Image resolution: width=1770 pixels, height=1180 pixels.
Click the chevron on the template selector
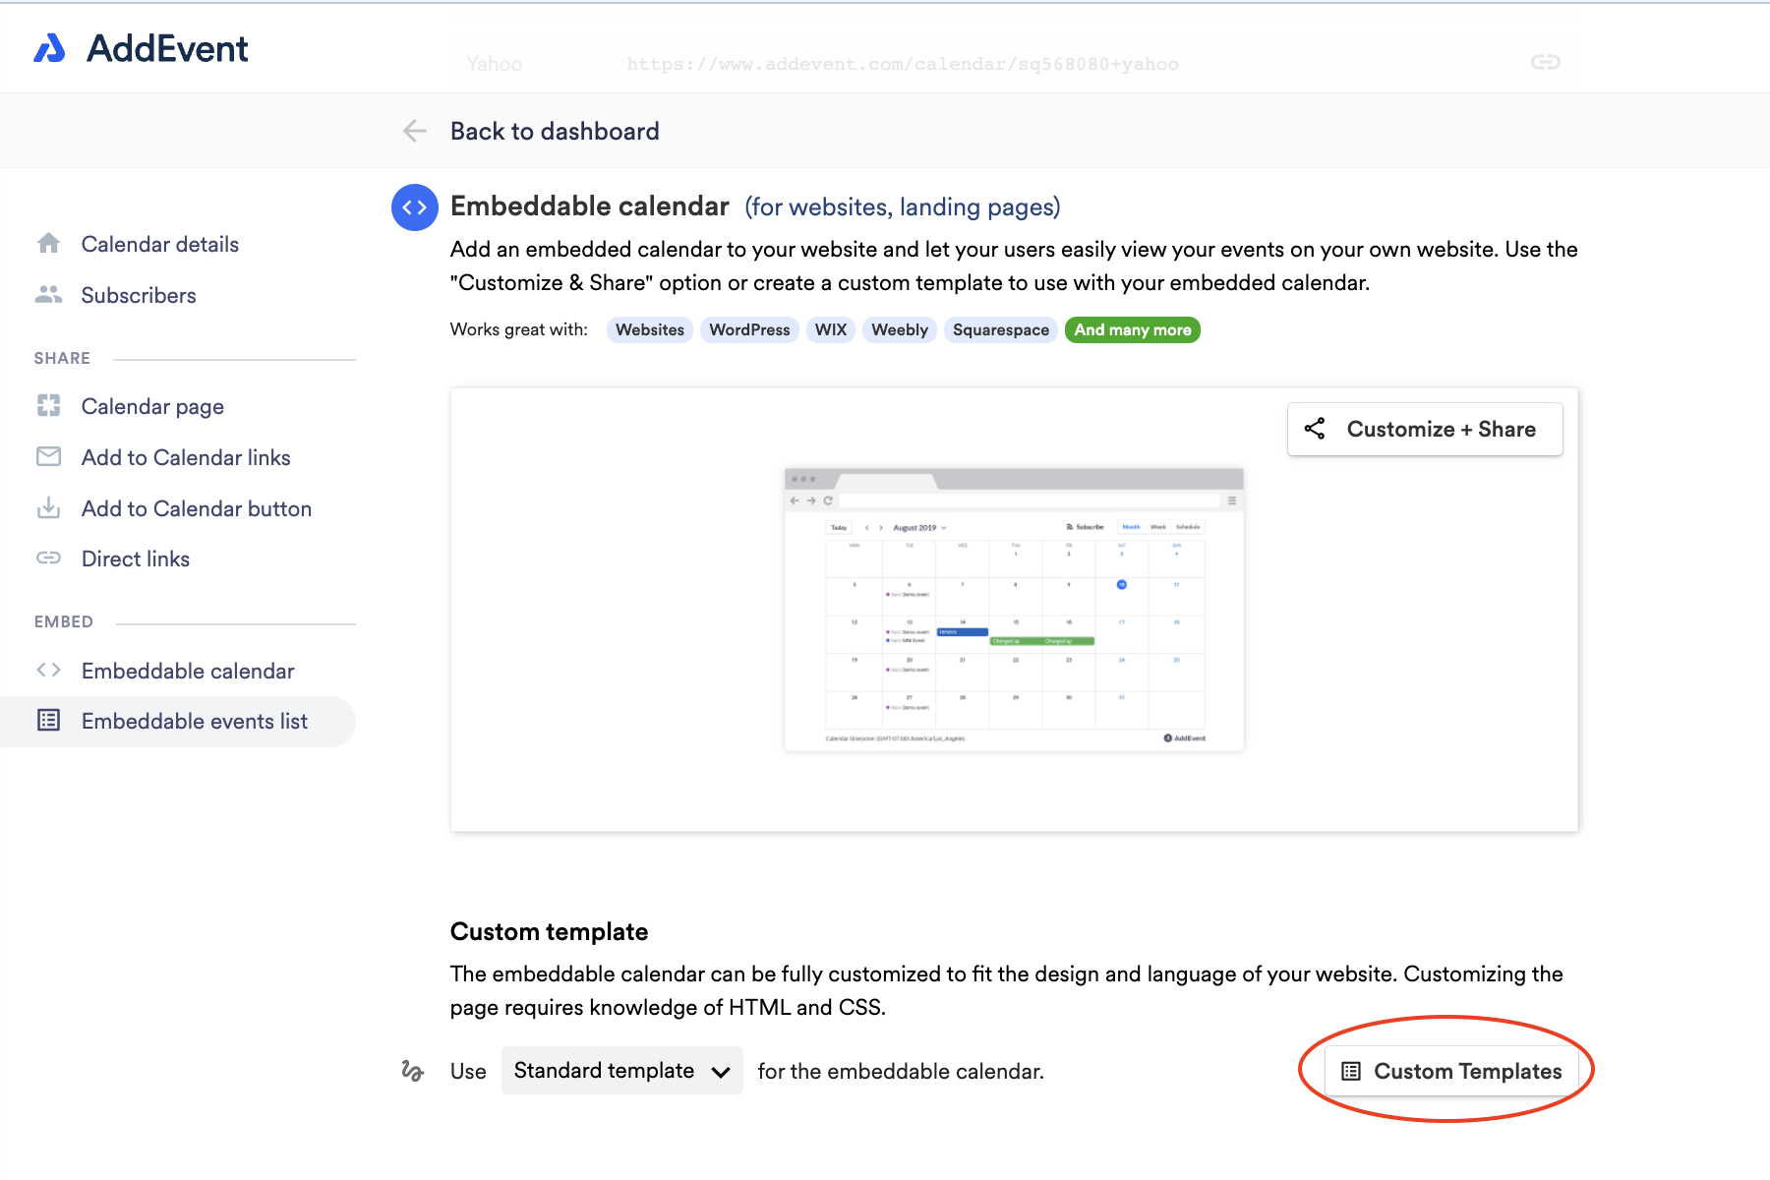(x=721, y=1071)
